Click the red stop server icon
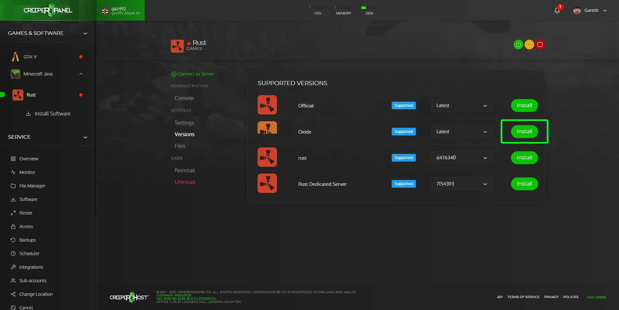 point(540,45)
